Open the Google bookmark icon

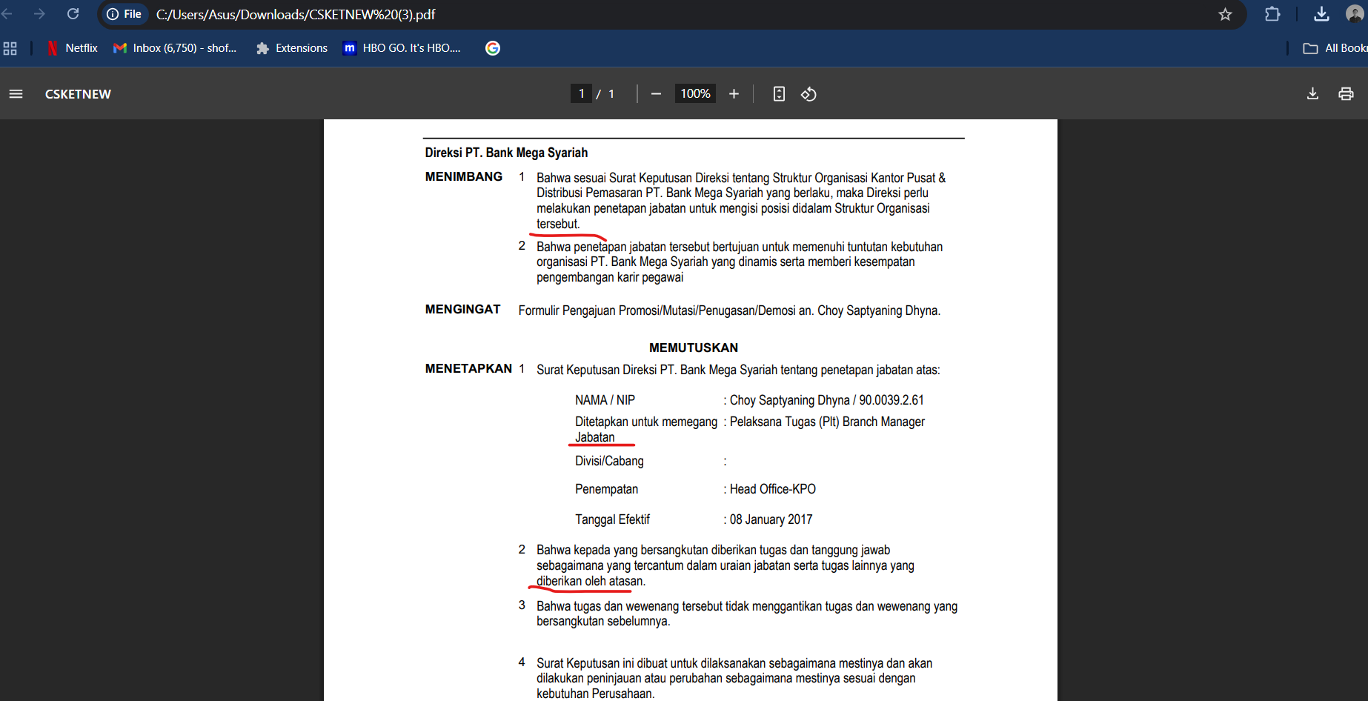click(493, 48)
